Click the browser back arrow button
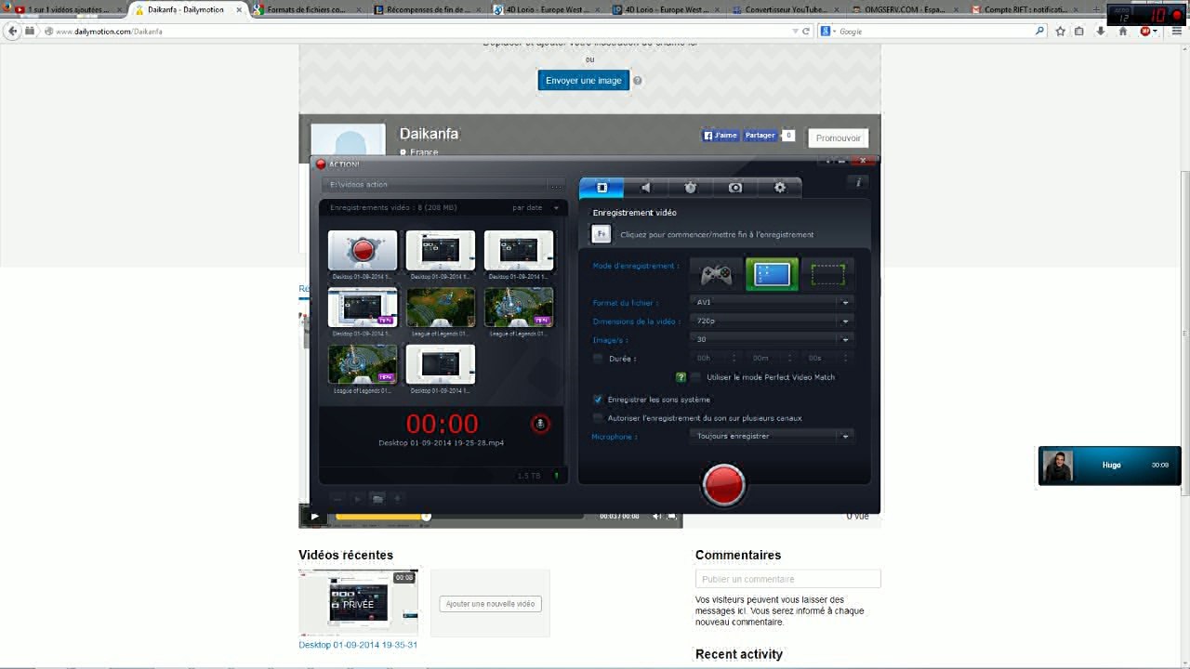The height and width of the screenshot is (669, 1190). point(13,31)
